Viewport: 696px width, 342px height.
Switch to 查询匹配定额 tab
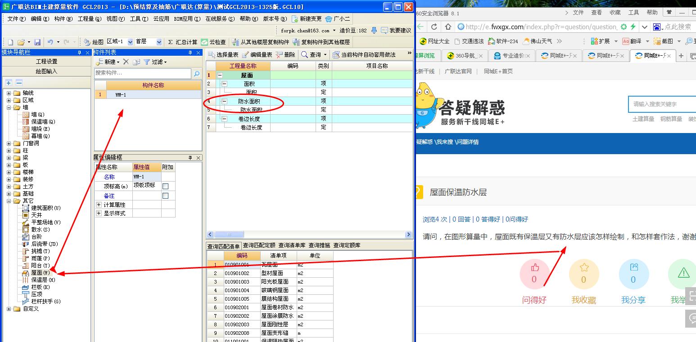pos(259,245)
